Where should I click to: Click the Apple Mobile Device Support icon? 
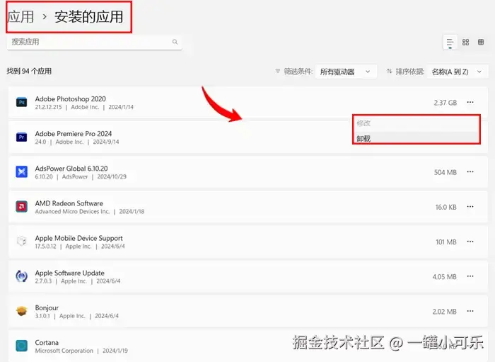point(21,242)
